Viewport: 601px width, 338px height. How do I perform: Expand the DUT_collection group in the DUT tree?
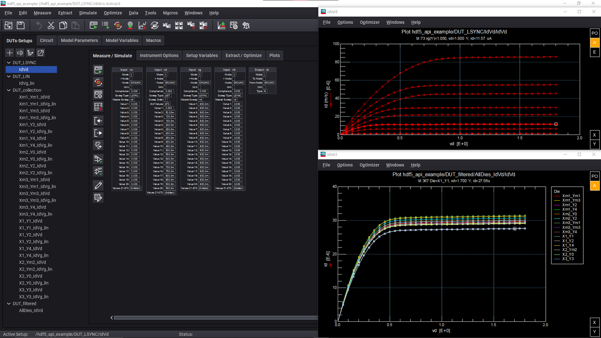(8, 90)
